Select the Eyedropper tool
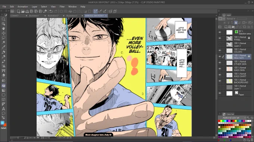The height and width of the screenshot is (142, 254). click(x=3, y=47)
